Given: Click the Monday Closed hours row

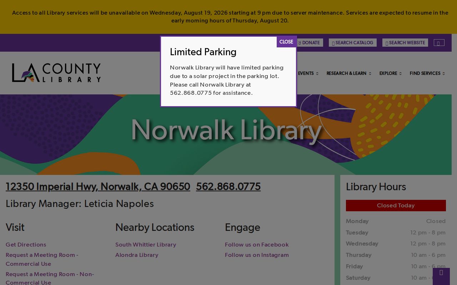Looking at the screenshot, I should [x=396, y=221].
